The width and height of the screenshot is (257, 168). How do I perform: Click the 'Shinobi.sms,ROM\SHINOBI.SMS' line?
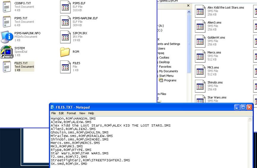tap(80, 139)
